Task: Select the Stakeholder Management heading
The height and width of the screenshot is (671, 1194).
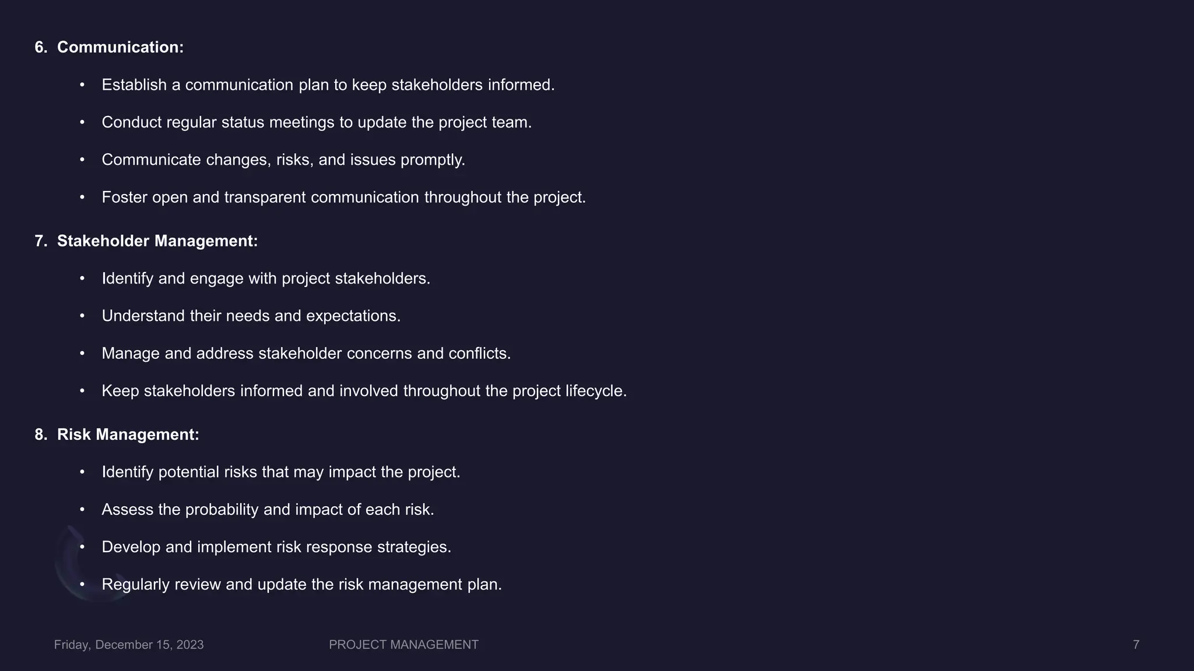Action: click(157, 241)
